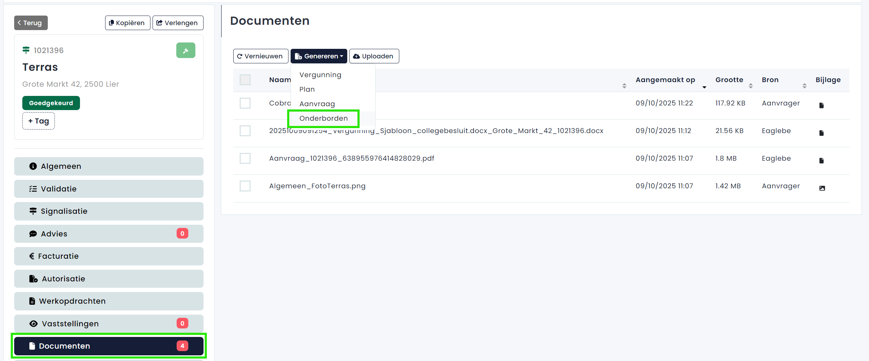Sort by Grootte column
This screenshot has height=361, width=869.
click(x=750, y=86)
